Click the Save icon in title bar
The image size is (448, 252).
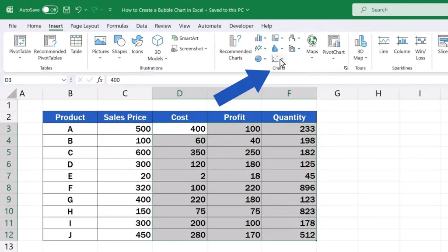click(66, 9)
